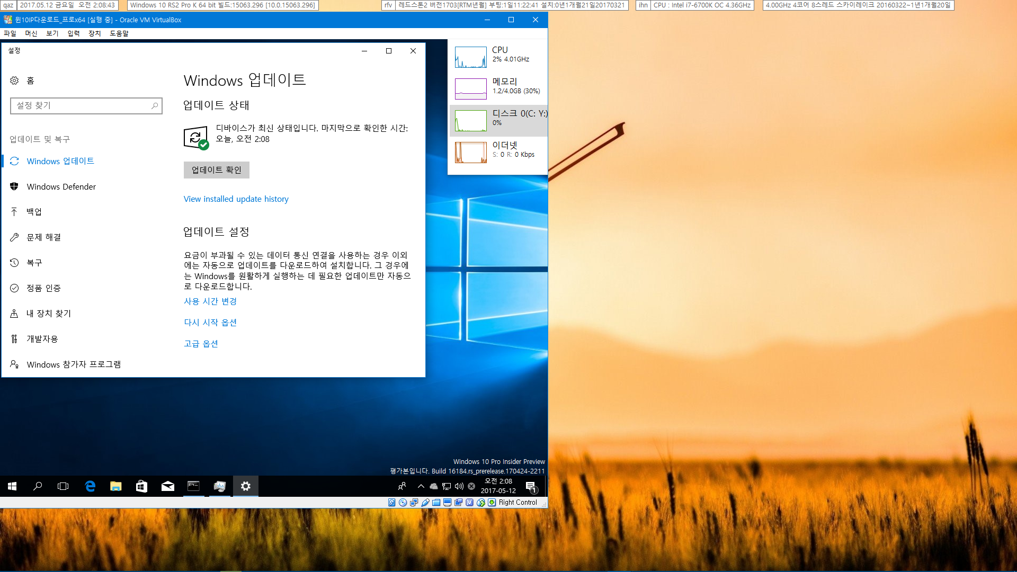Open 고급 옵션 link

pyautogui.click(x=201, y=344)
